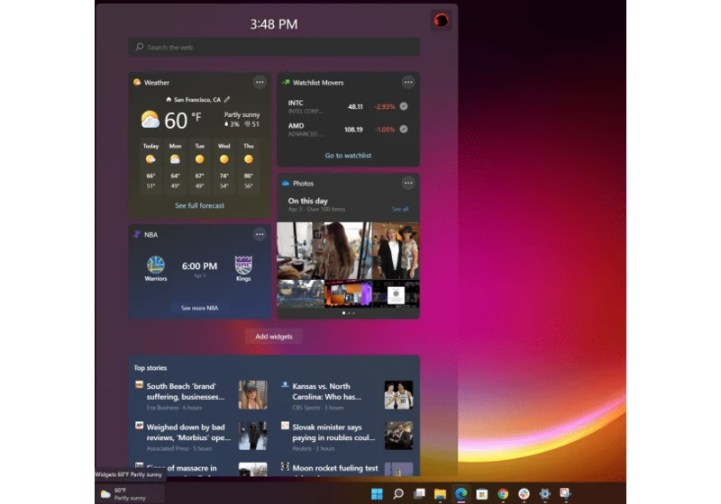Viewport: 721px width, 504px height.
Task: Open Snipping Tool on taskbar
Action: (x=566, y=494)
